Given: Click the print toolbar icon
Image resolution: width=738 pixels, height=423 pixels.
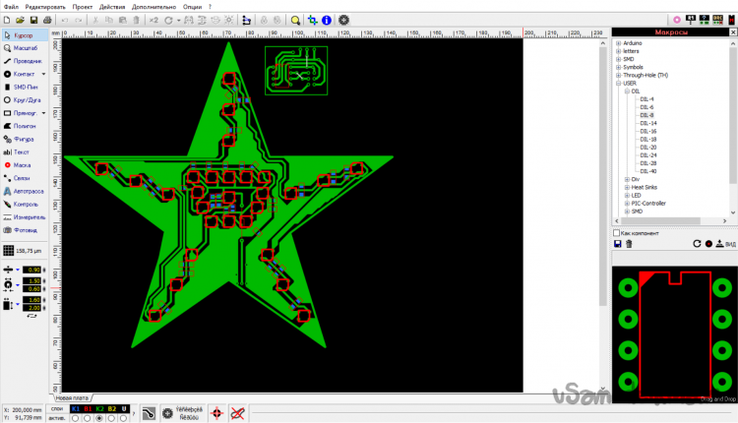Looking at the screenshot, I should pyautogui.click(x=48, y=20).
